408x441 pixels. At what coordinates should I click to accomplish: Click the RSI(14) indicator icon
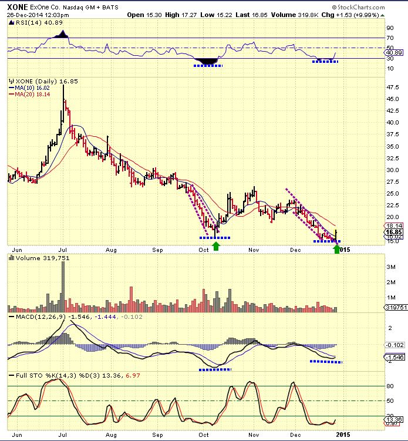pyautogui.click(x=11, y=23)
